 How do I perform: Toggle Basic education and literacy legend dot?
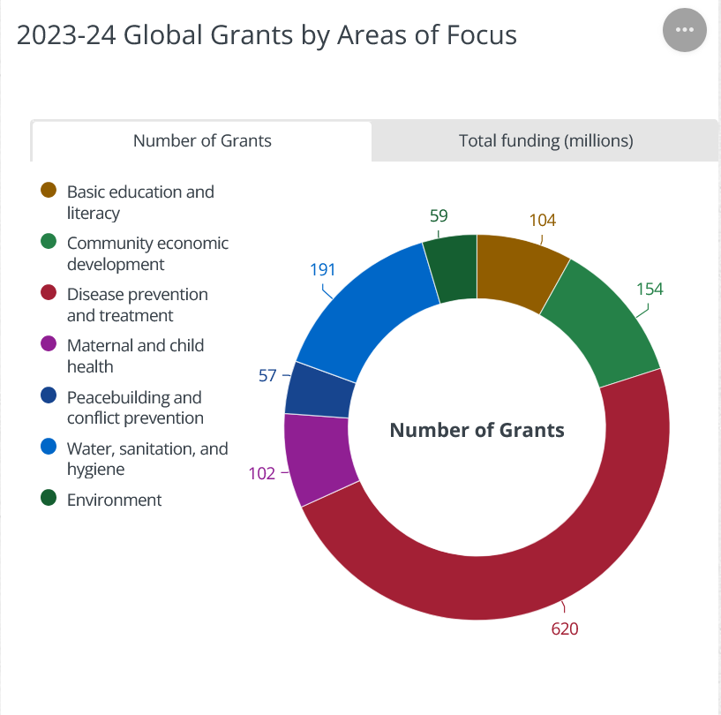[49, 191]
